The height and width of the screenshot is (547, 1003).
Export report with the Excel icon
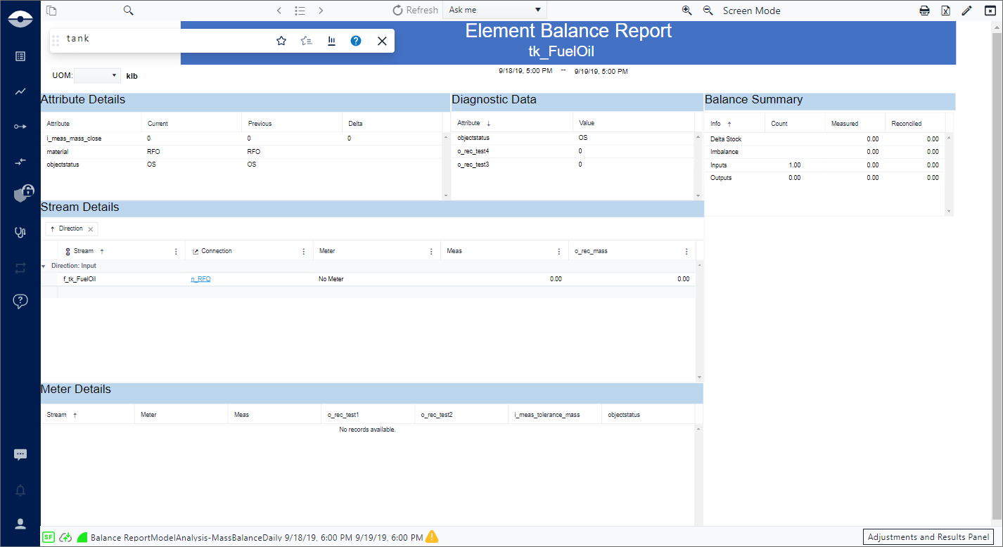tap(946, 11)
